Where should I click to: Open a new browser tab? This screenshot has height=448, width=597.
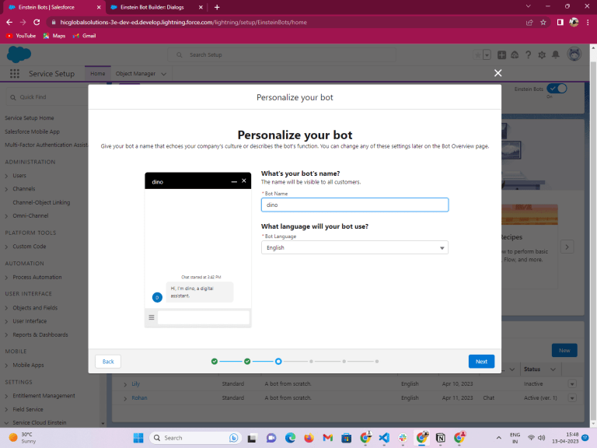pos(217,7)
